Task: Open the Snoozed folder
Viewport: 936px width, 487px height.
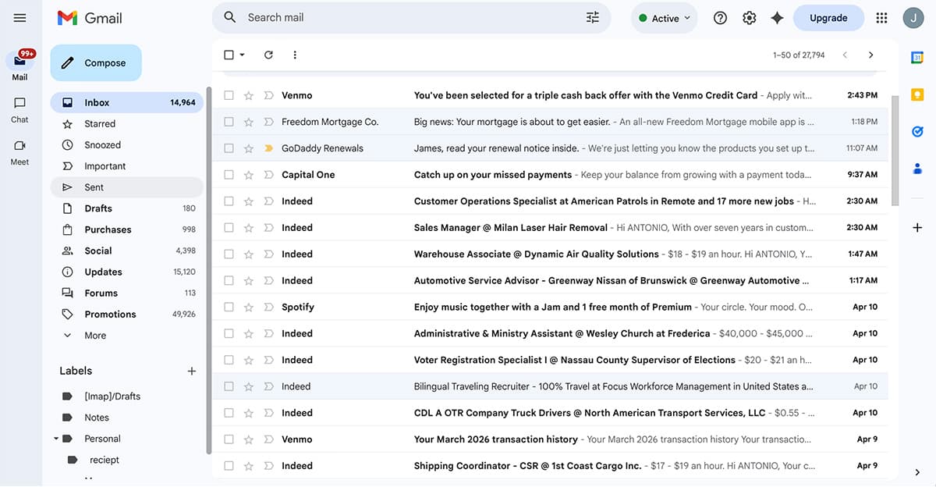Action: click(126, 145)
